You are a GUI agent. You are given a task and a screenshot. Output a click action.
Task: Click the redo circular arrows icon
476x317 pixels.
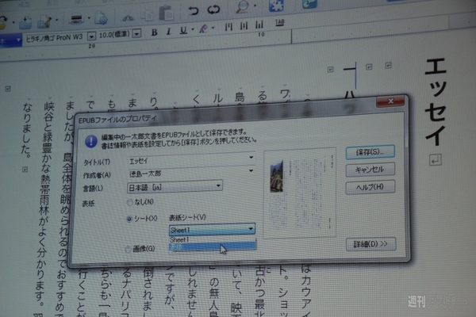point(213,10)
